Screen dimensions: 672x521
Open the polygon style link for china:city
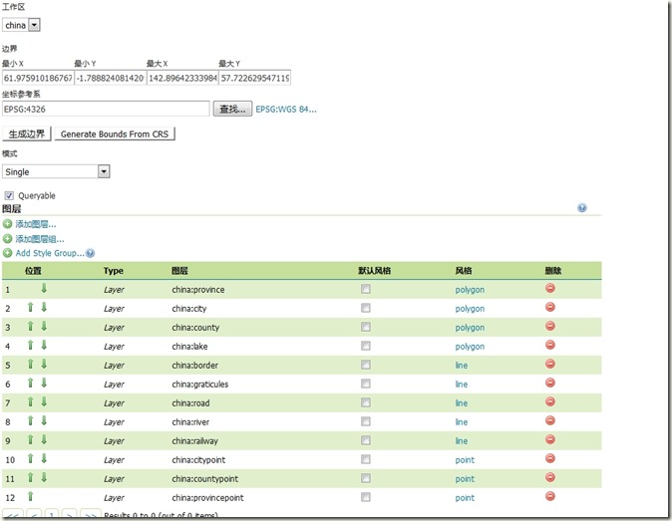tap(470, 309)
